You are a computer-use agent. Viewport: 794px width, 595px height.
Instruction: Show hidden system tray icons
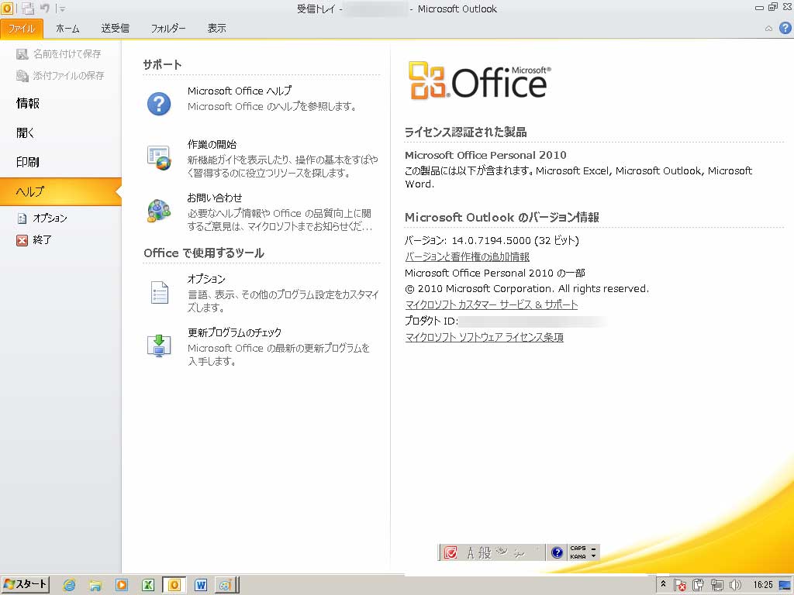[x=664, y=585]
